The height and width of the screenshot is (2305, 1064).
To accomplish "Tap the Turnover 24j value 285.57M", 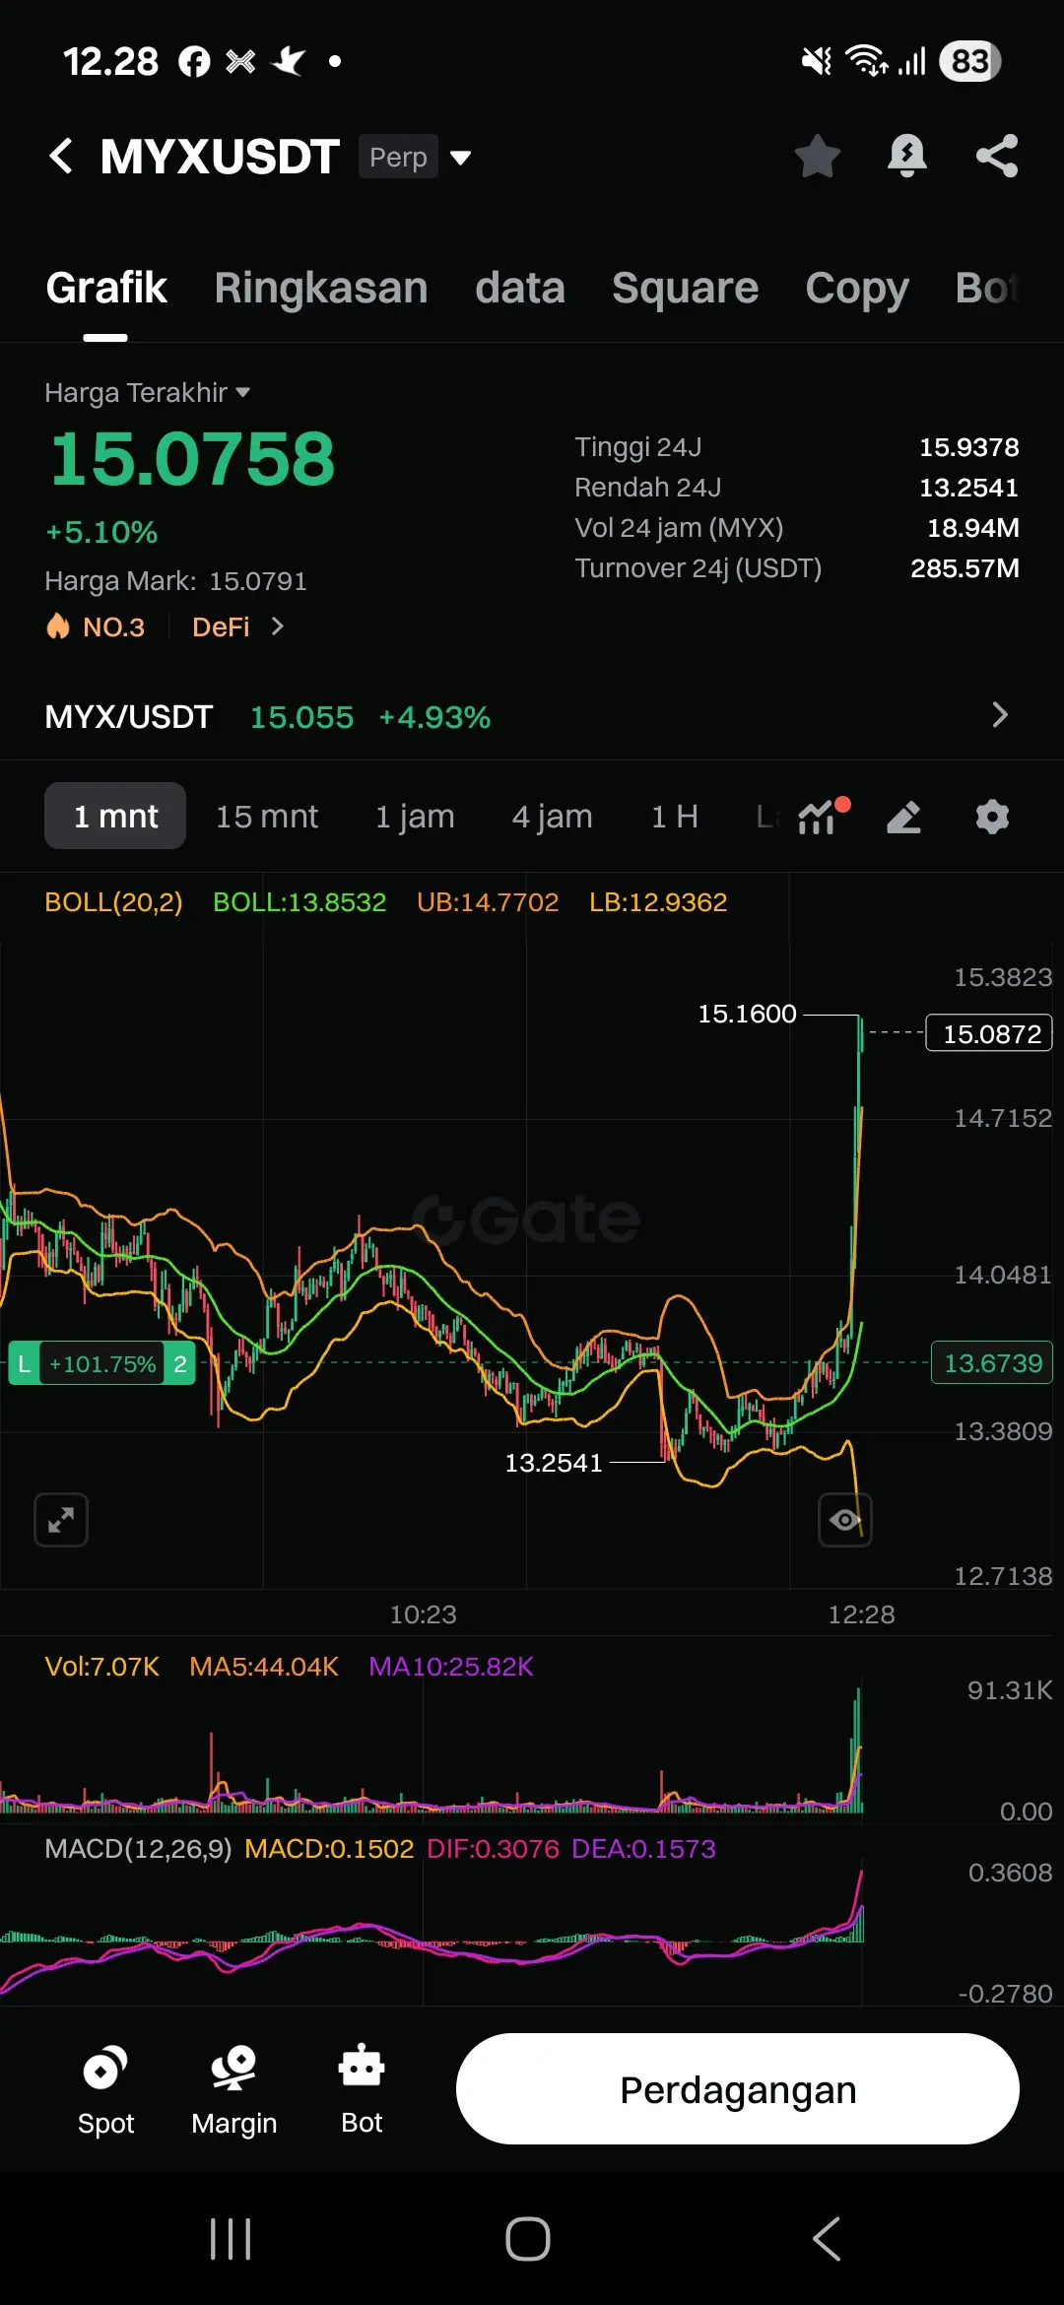I will 964,568.
